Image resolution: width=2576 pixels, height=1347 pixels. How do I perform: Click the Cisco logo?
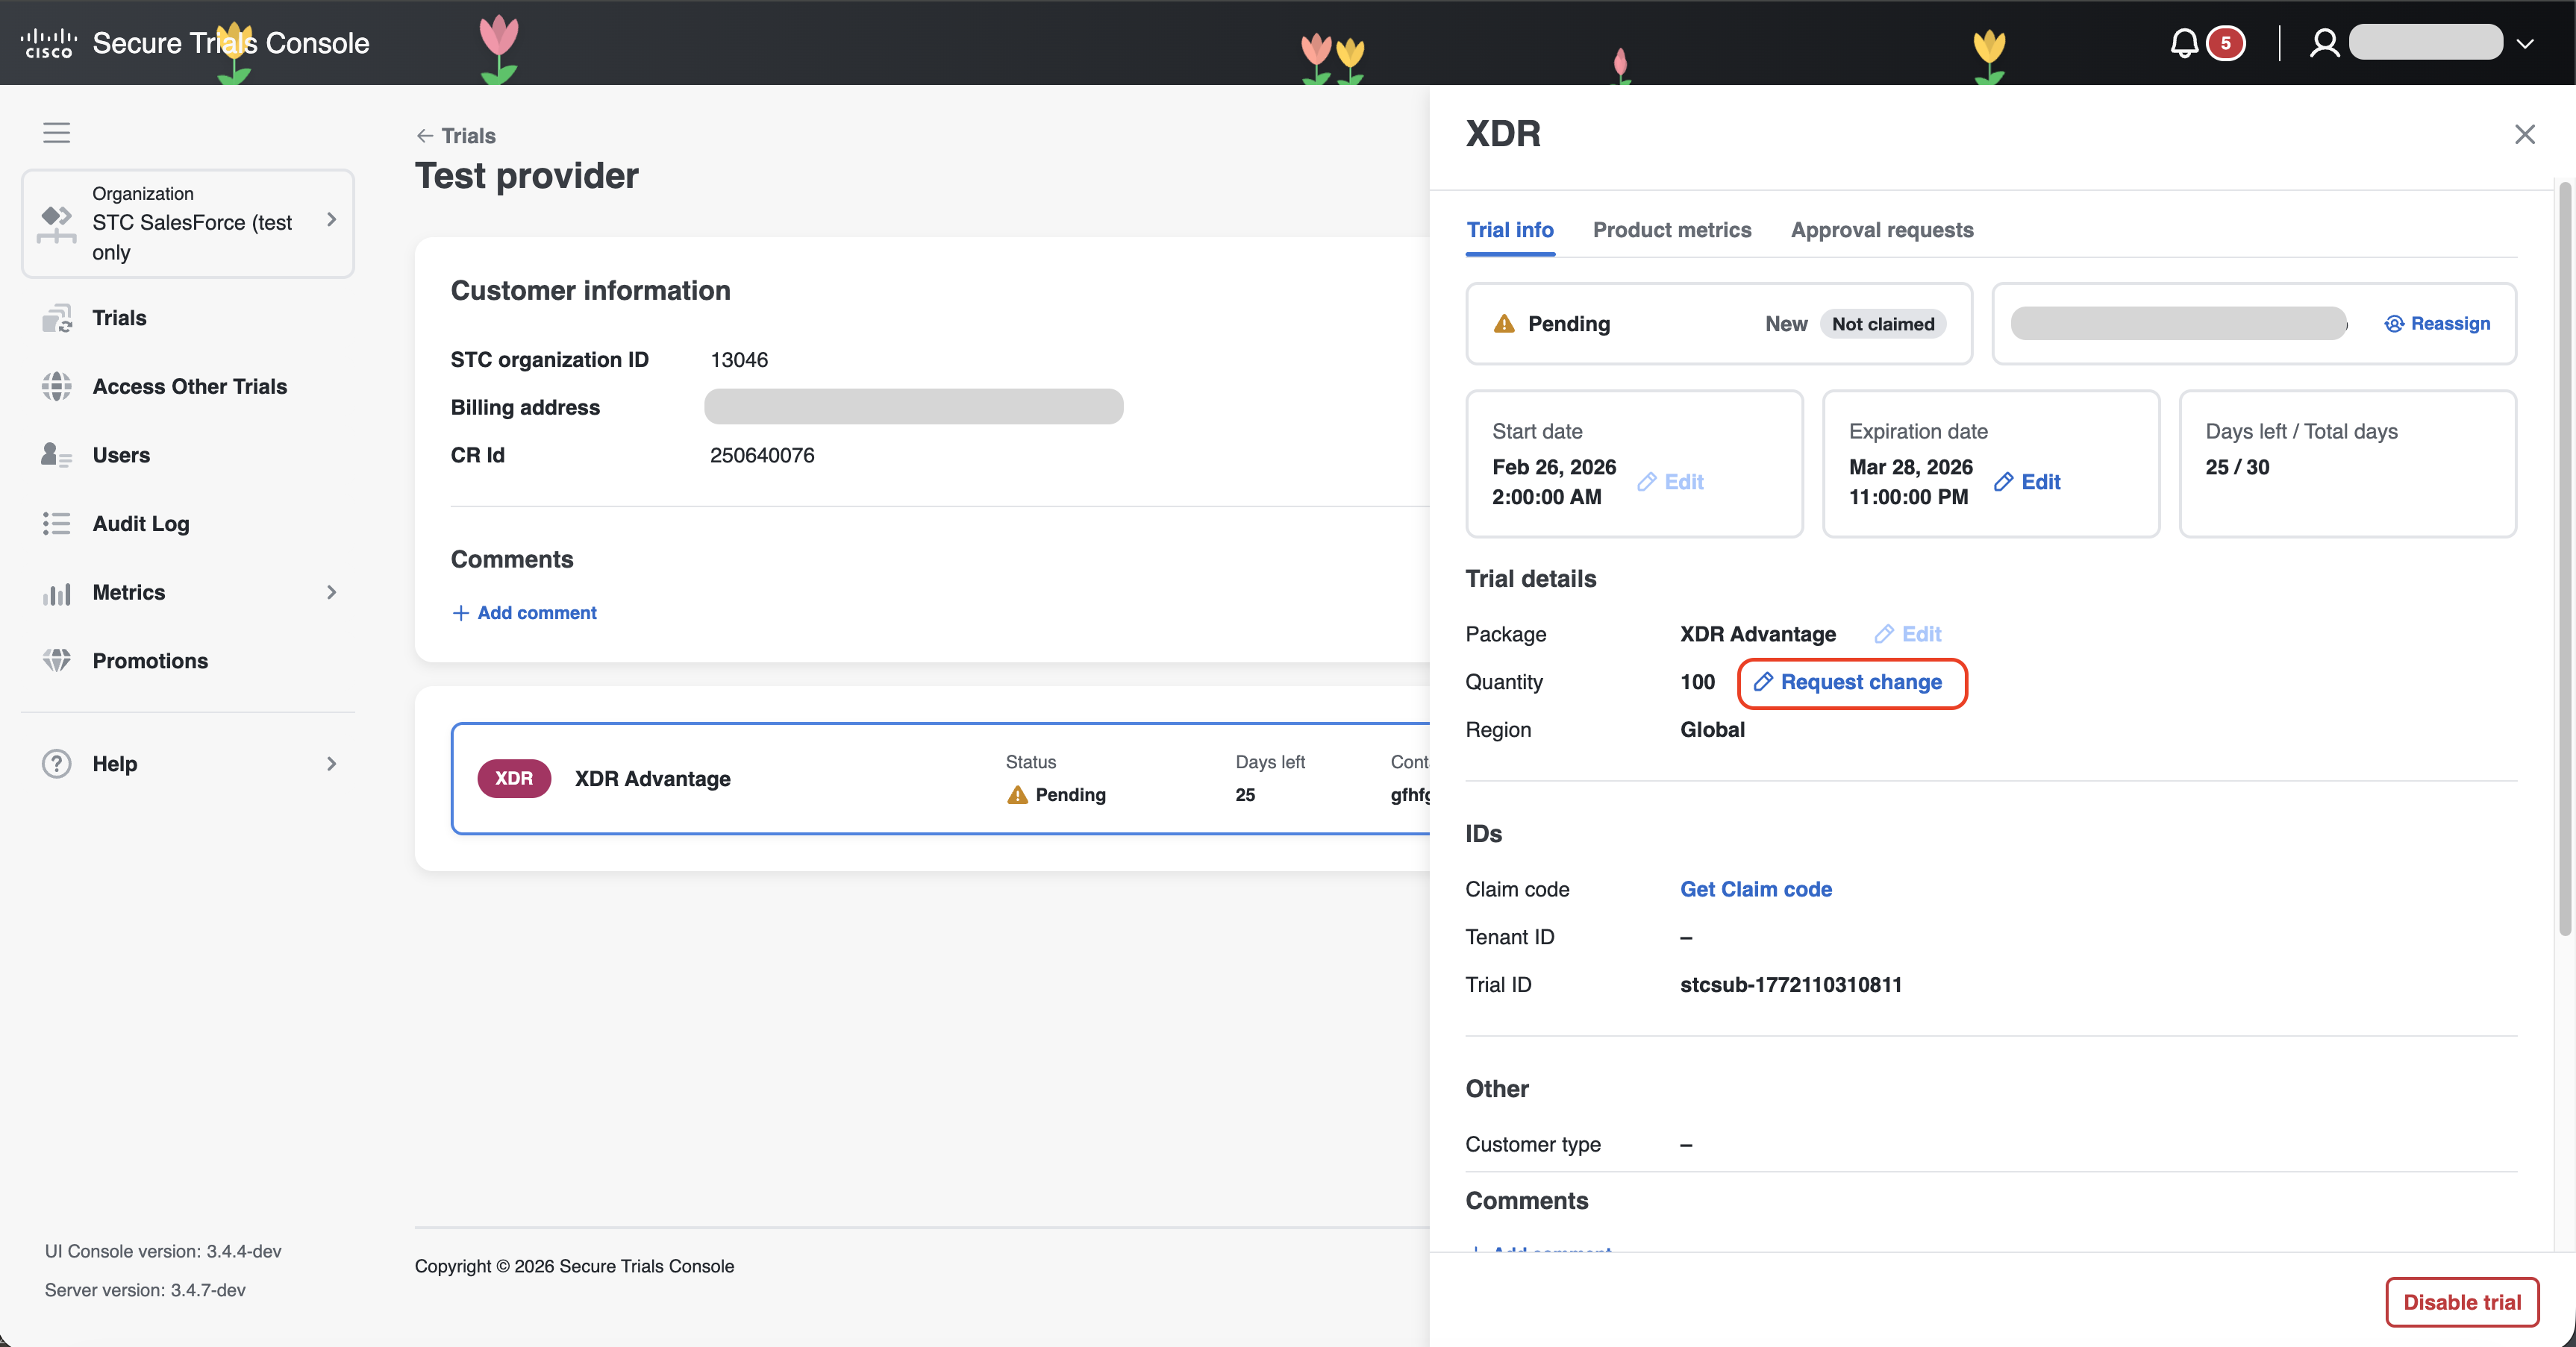[x=48, y=43]
